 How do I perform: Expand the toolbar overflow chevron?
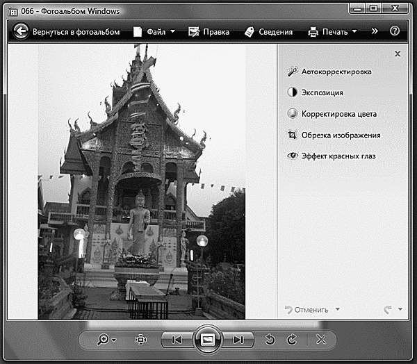point(375,31)
